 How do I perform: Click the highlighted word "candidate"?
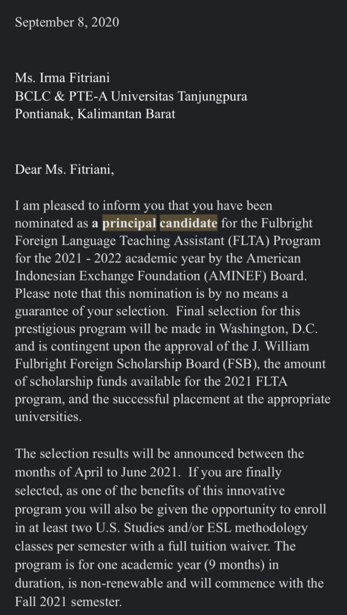click(x=189, y=223)
